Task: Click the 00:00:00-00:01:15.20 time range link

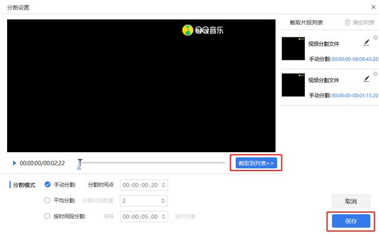Action: tap(355, 95)
